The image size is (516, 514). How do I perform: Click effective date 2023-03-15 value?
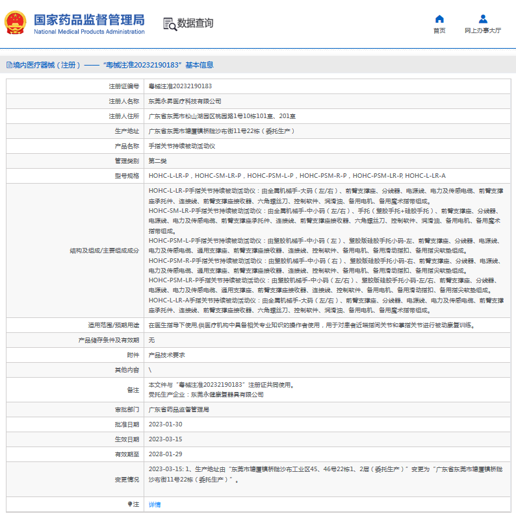165,439
